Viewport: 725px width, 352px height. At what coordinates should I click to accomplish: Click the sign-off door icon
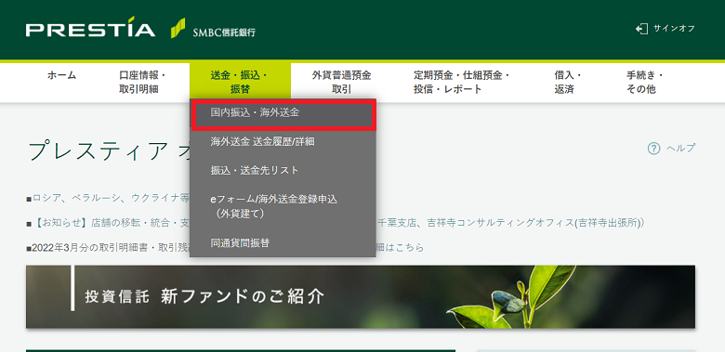(x=641, y=29)
